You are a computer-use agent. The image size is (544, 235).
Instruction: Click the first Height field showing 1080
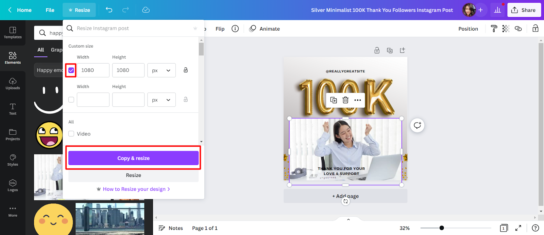(128, 70)
